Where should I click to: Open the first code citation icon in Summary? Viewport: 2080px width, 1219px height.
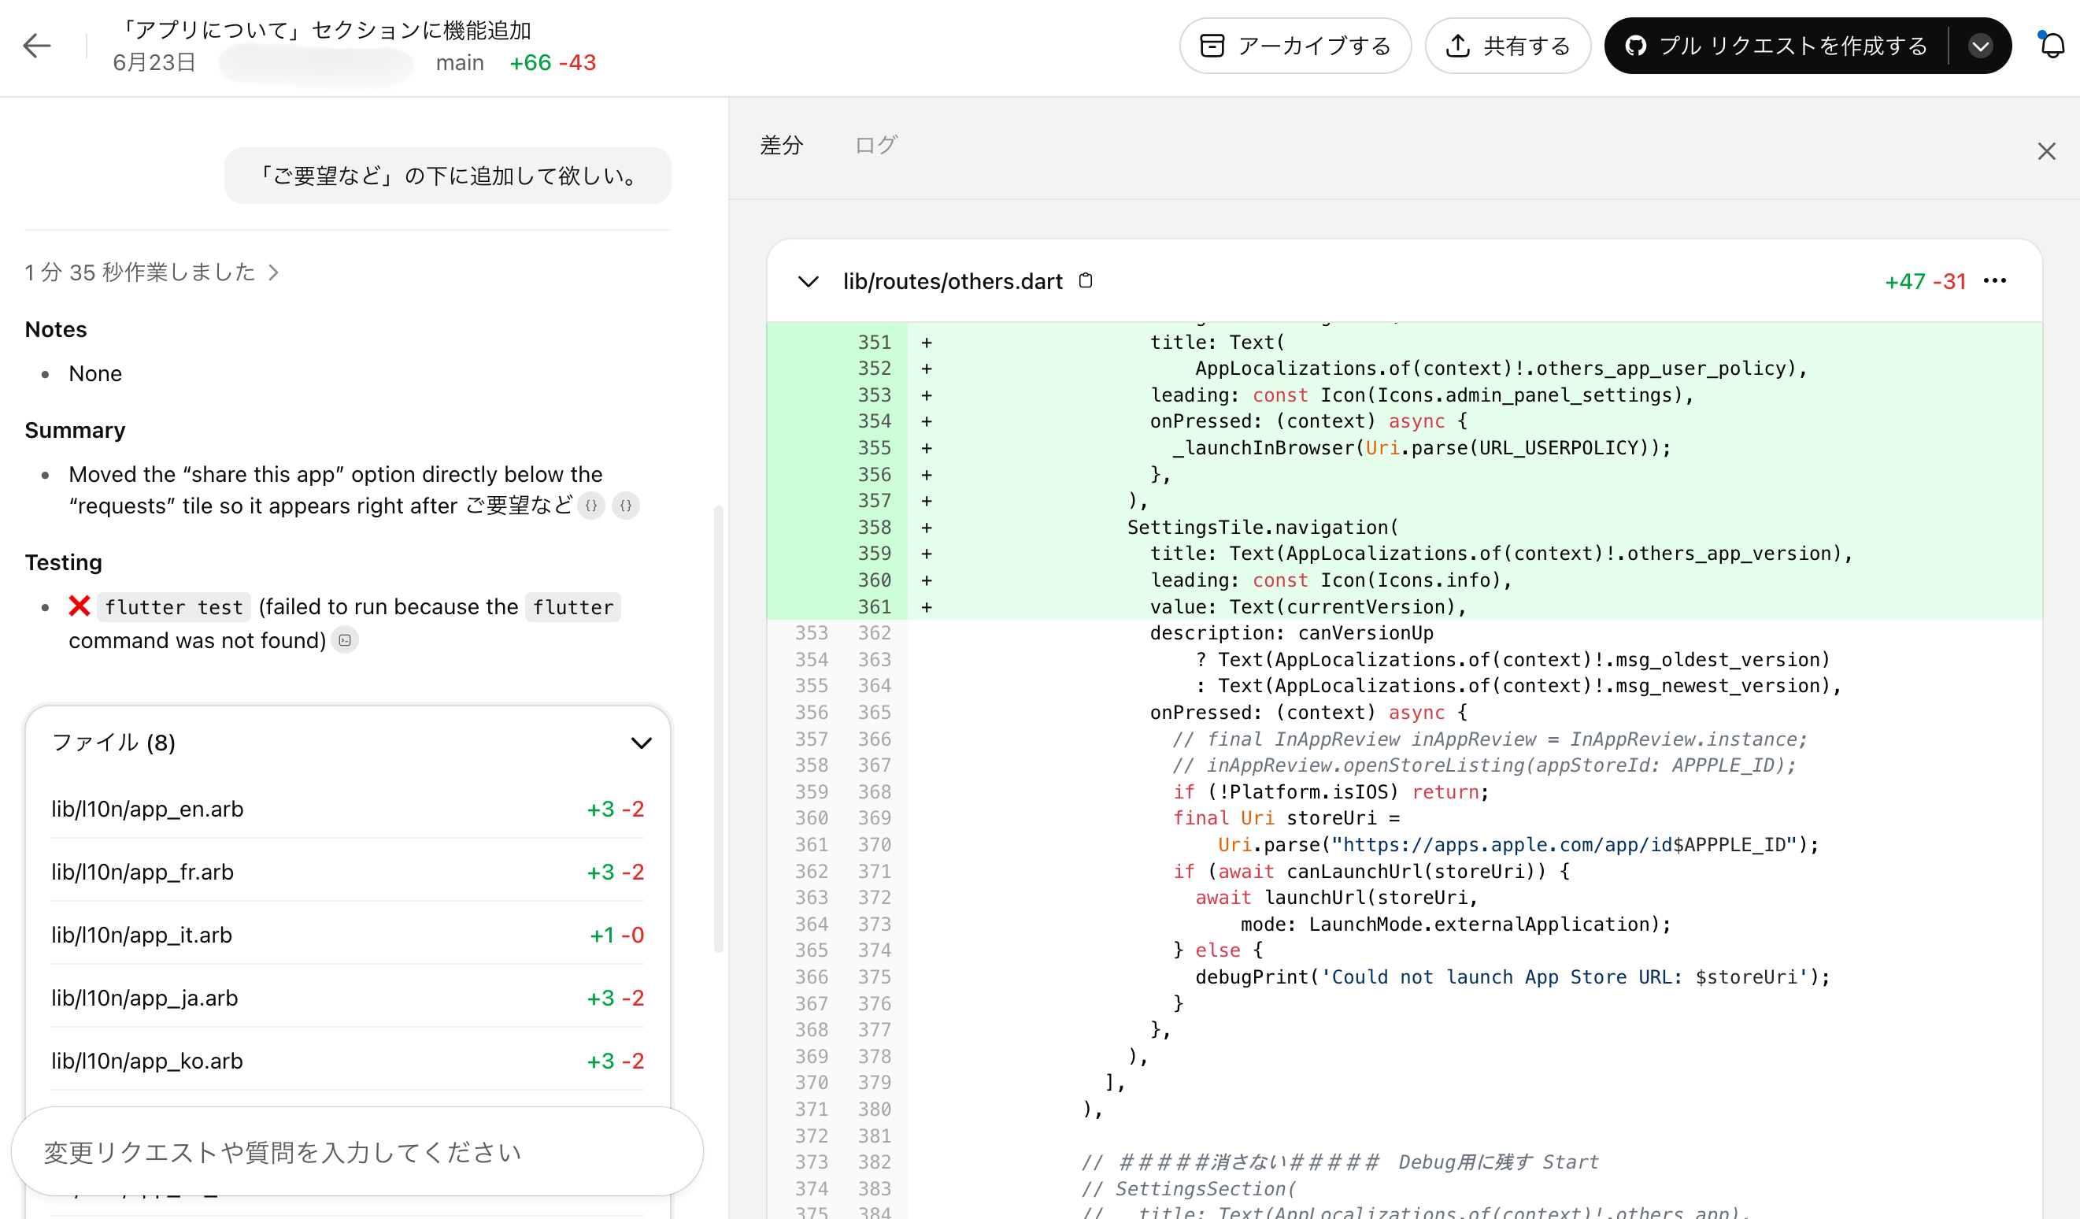(591, 506)
